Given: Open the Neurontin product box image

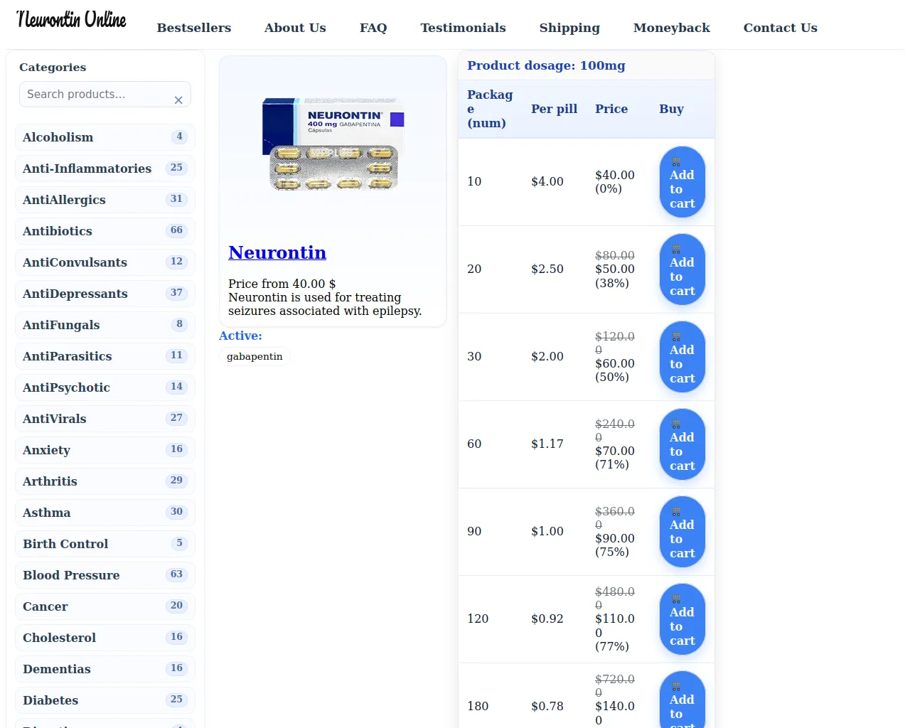Looking at the screenshot, I should pos(333,144).
